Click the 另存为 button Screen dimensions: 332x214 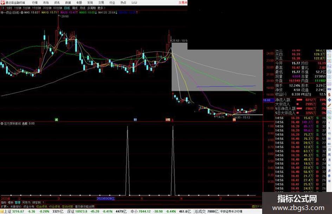pos(26,202)
